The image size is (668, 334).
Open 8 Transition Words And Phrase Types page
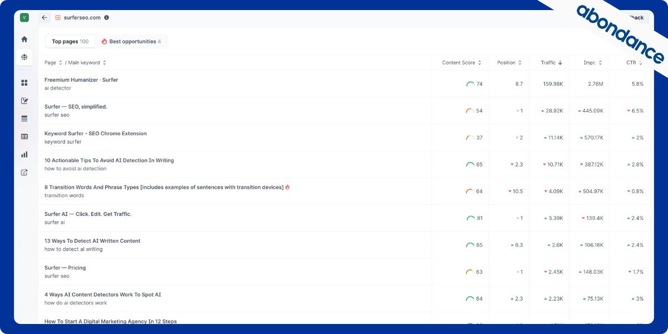click(164, 187)
